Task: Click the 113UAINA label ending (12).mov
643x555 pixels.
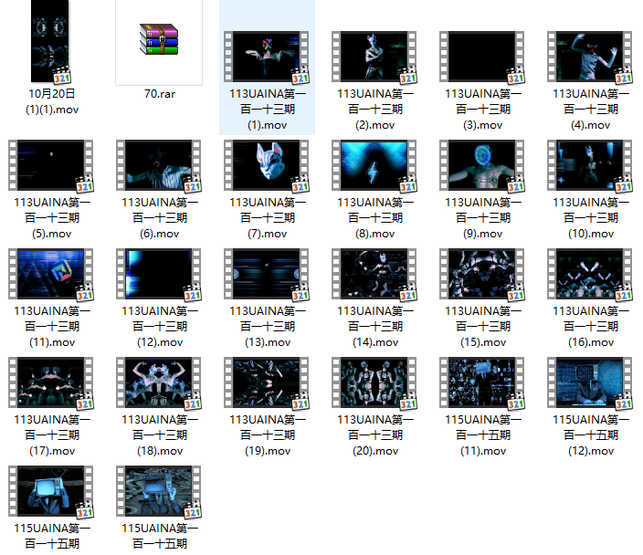Action: tap(160, 327)
